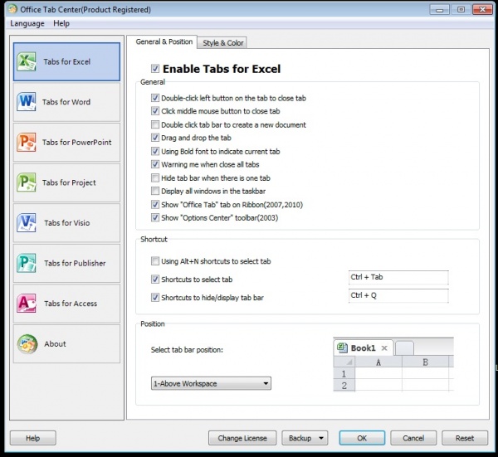Enable Display all windows in the taskbar
This screenshot has height=457, width=498.
[155, 191]
